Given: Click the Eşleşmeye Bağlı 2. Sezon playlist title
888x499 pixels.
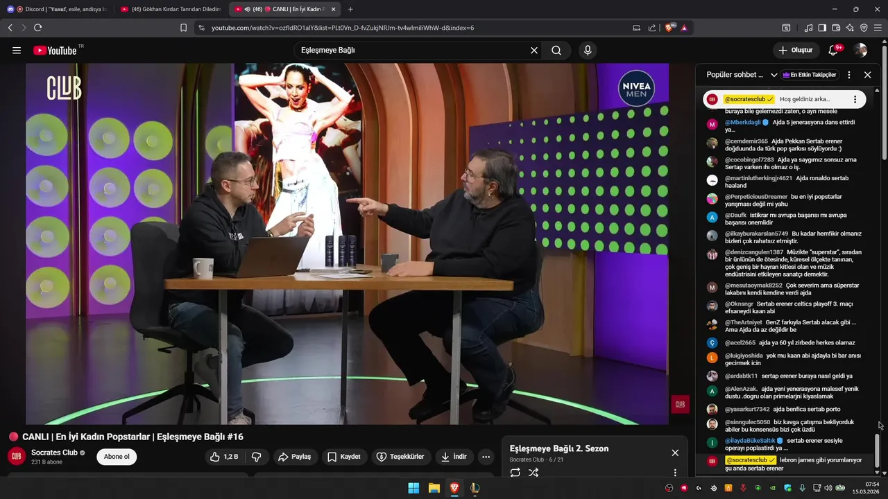Looking at the screenshot, I should point(559,448).
